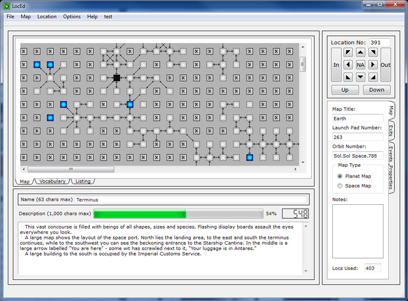The image size is (408, 301).
Task: Click the NA button in direction pad
Action: [x=360, y=65]
